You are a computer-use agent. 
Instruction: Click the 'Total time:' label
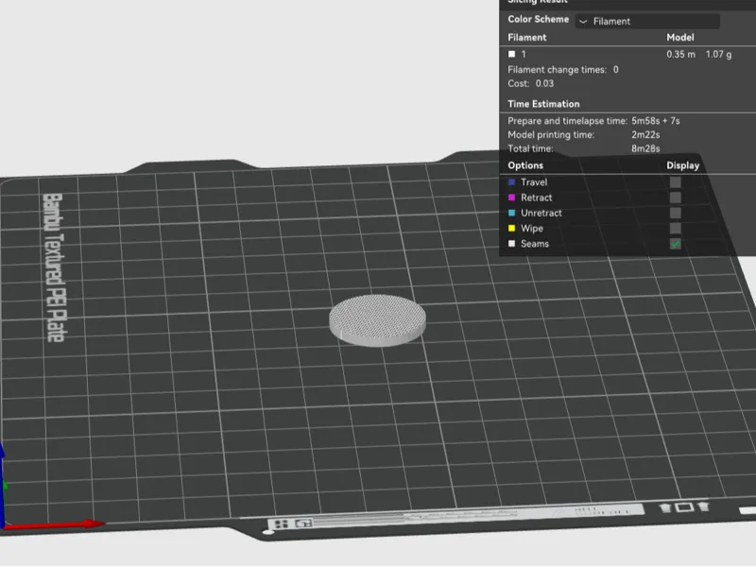(x=530, y=148)
